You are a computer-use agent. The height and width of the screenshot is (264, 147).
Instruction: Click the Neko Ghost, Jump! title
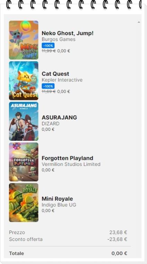point(67,33)
